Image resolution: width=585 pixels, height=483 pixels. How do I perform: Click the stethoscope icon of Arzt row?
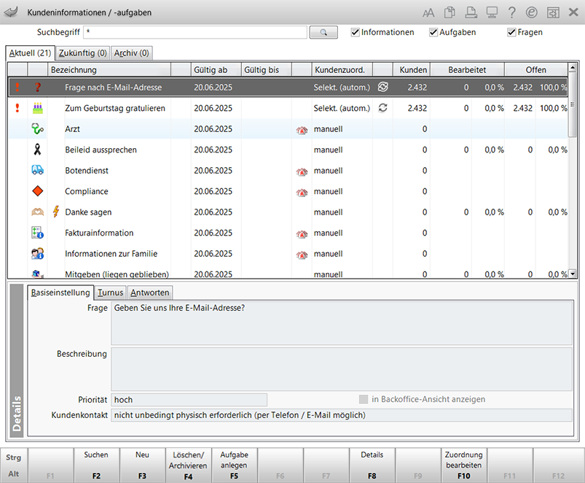[37, 129]
